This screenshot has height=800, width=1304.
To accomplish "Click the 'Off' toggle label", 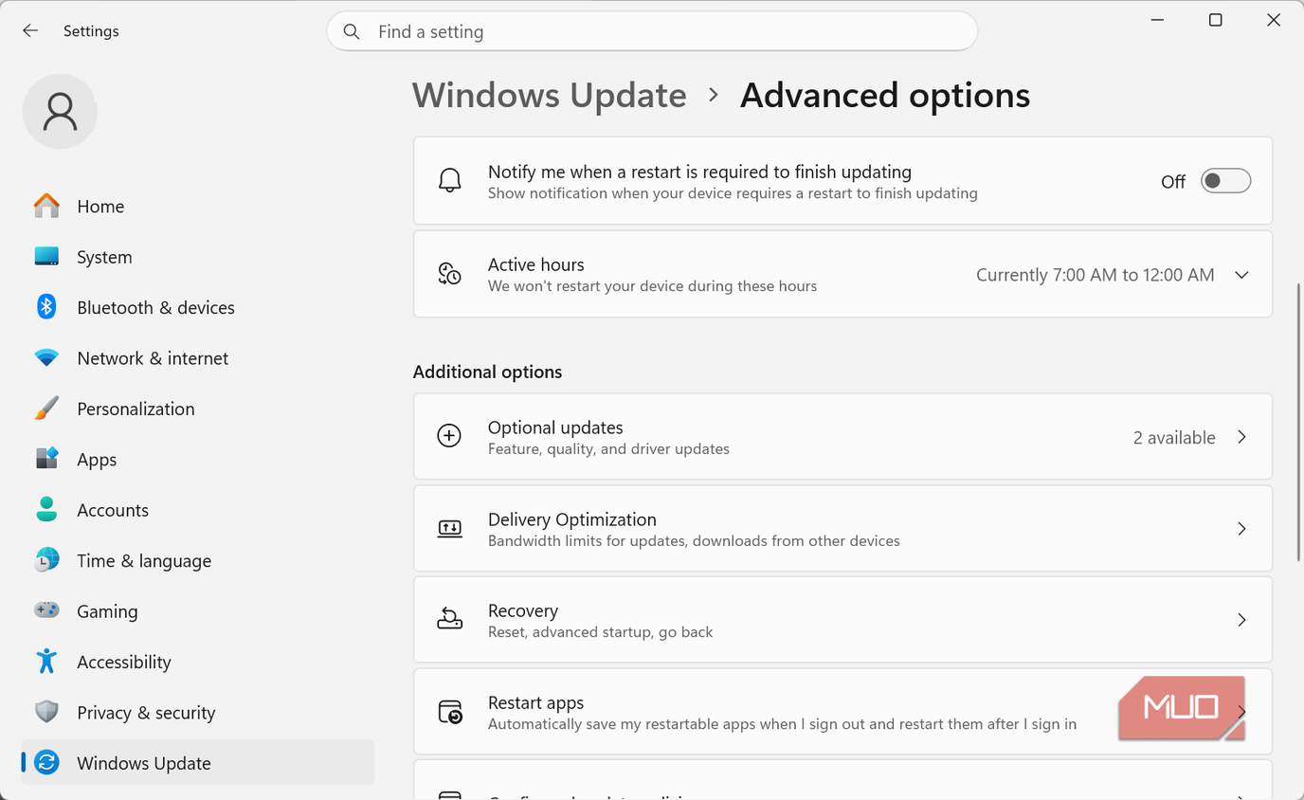I will coord(1173,181).
